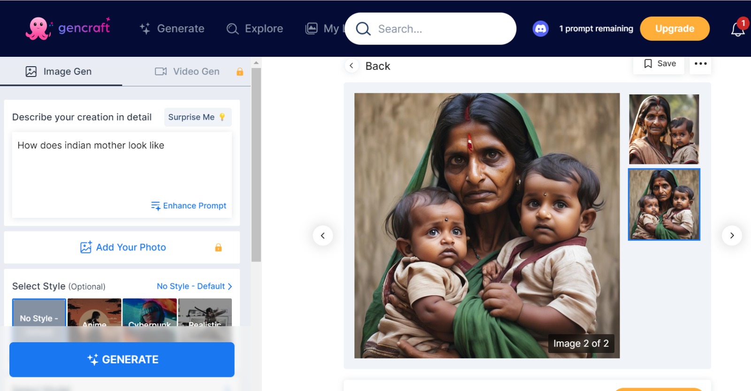
Task: Open the notifications bell
Action: 737,30
